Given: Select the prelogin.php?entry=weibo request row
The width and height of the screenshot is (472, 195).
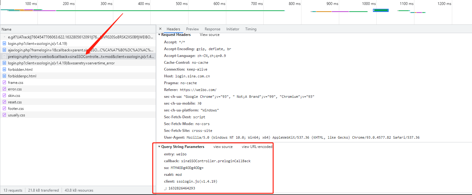Looking at the screenshot, I should point(78,56).
